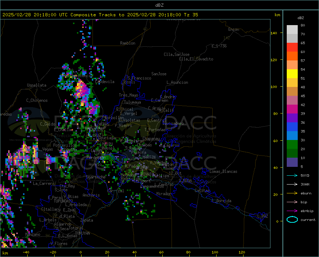Click the cyan 'current' ellipse symbol
The height and width of the screenshot is (257, 319).
[292, 220]
